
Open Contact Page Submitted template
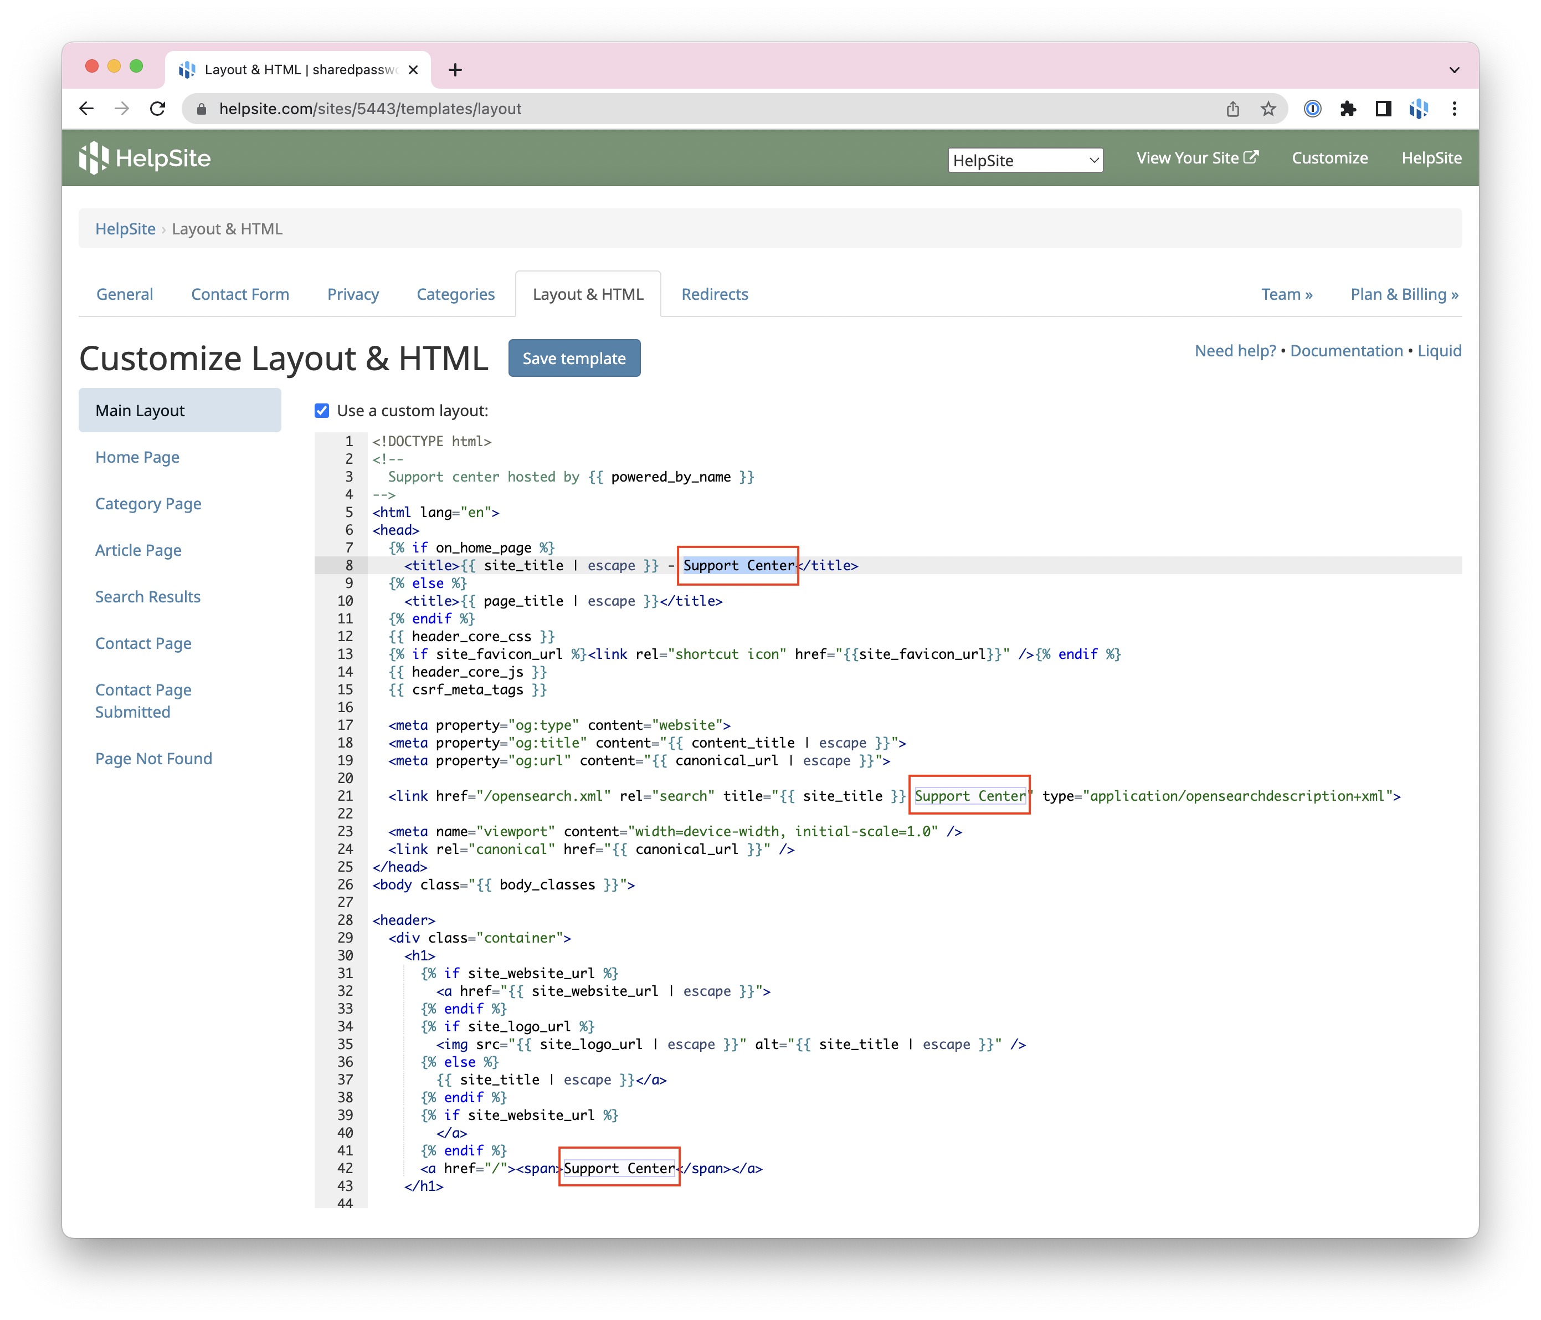click(143, 701)
